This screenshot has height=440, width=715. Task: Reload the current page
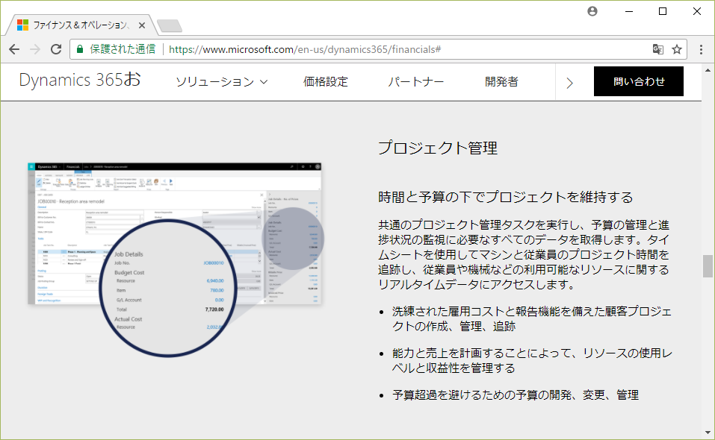[x=56, y=49]
